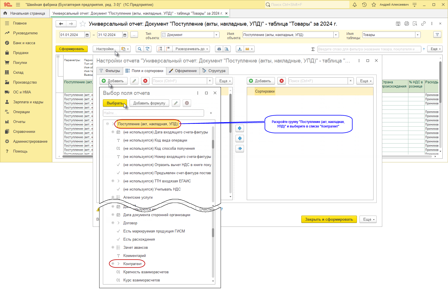Open Банк и касса section

(x=24, y=43)
